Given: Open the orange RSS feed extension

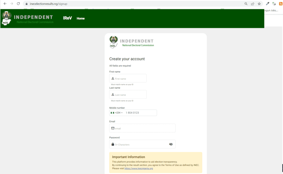Looking at the screenshot, I should 281,4.
